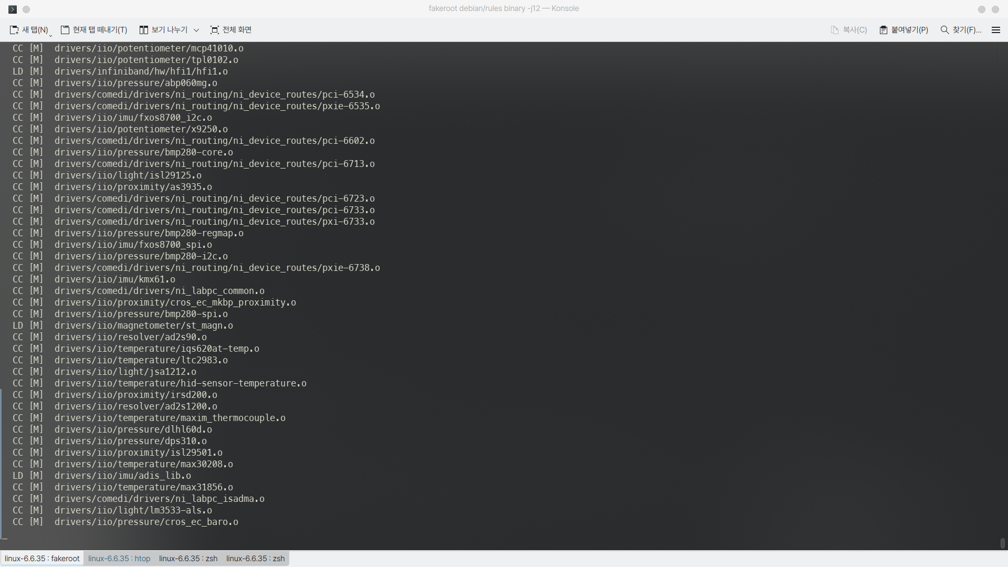The width and height of the screenshot is (1008, 567).
Task: Click the rightmost top window control circle
Action: pos(995,9)
